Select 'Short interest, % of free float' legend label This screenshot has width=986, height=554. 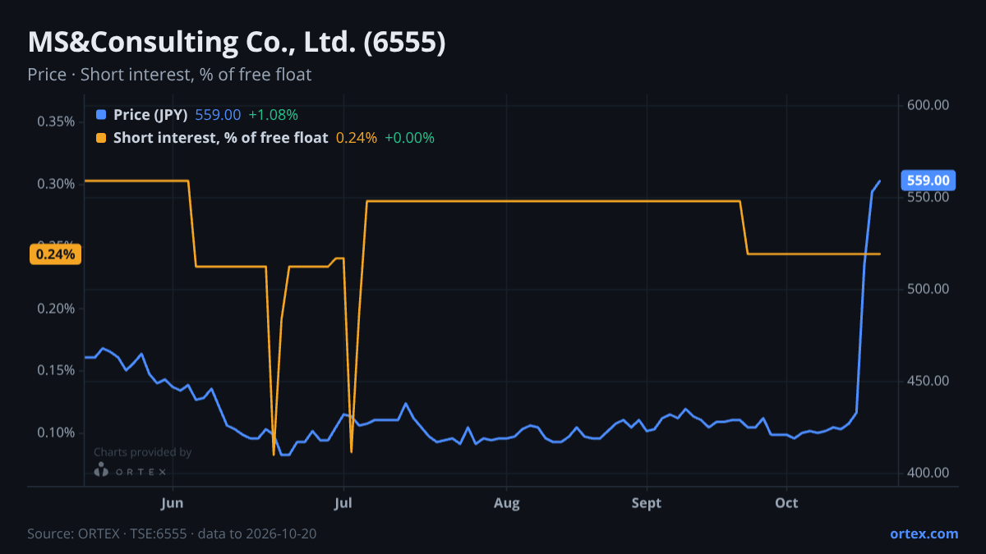221,138
